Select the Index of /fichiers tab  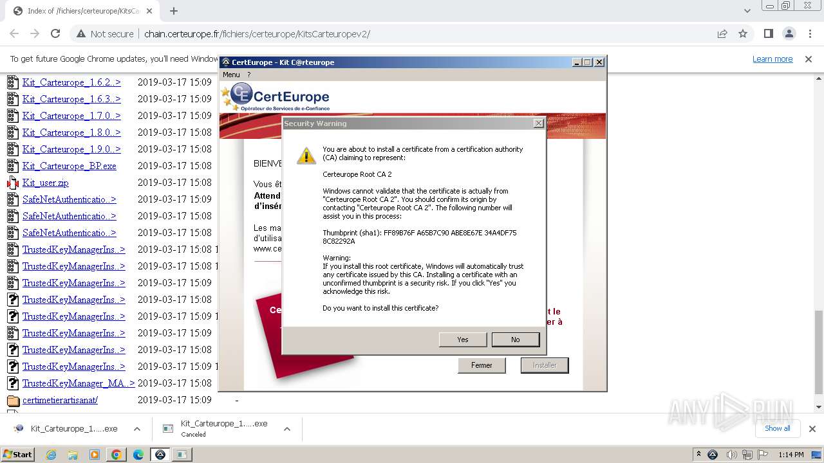84,11
